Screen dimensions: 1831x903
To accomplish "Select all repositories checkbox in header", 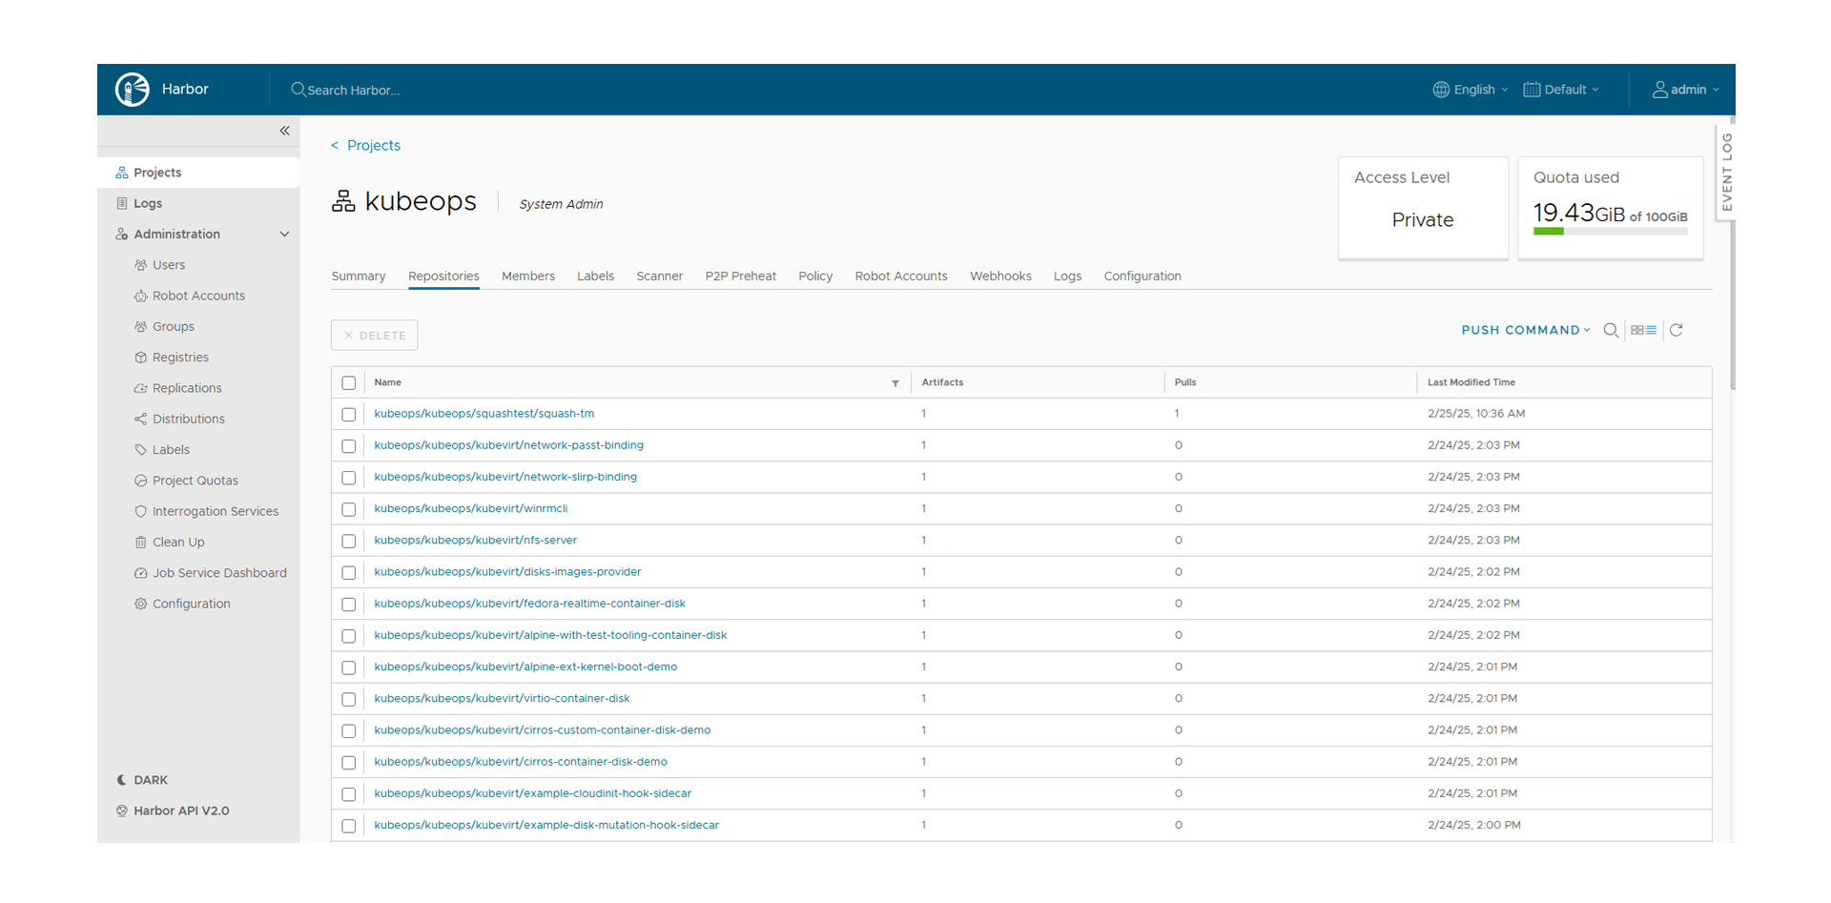I will [x=349, y=382].
